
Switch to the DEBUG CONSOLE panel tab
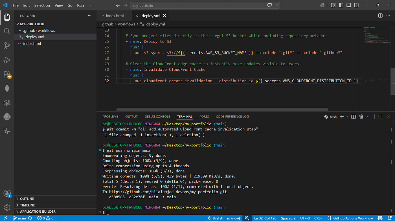coord(157,117)
